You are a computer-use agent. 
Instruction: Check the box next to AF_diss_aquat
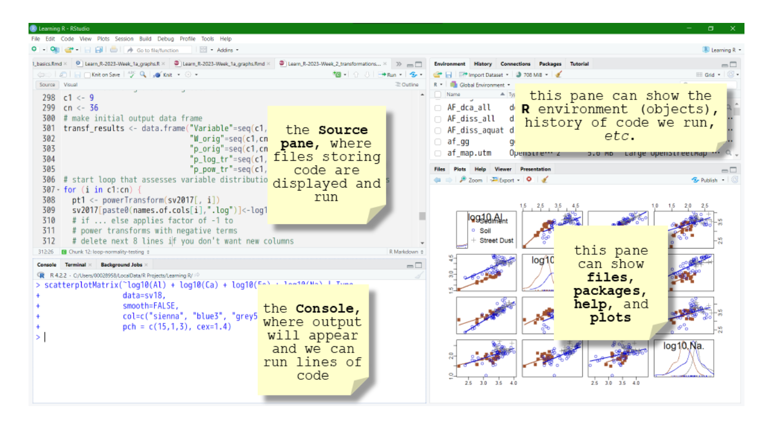click(438, 131)
